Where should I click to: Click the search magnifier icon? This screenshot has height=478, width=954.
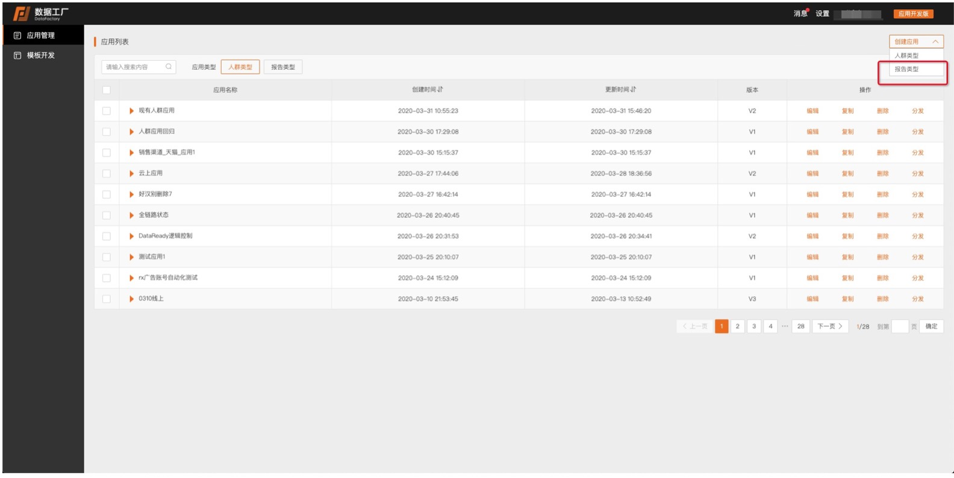169,67
